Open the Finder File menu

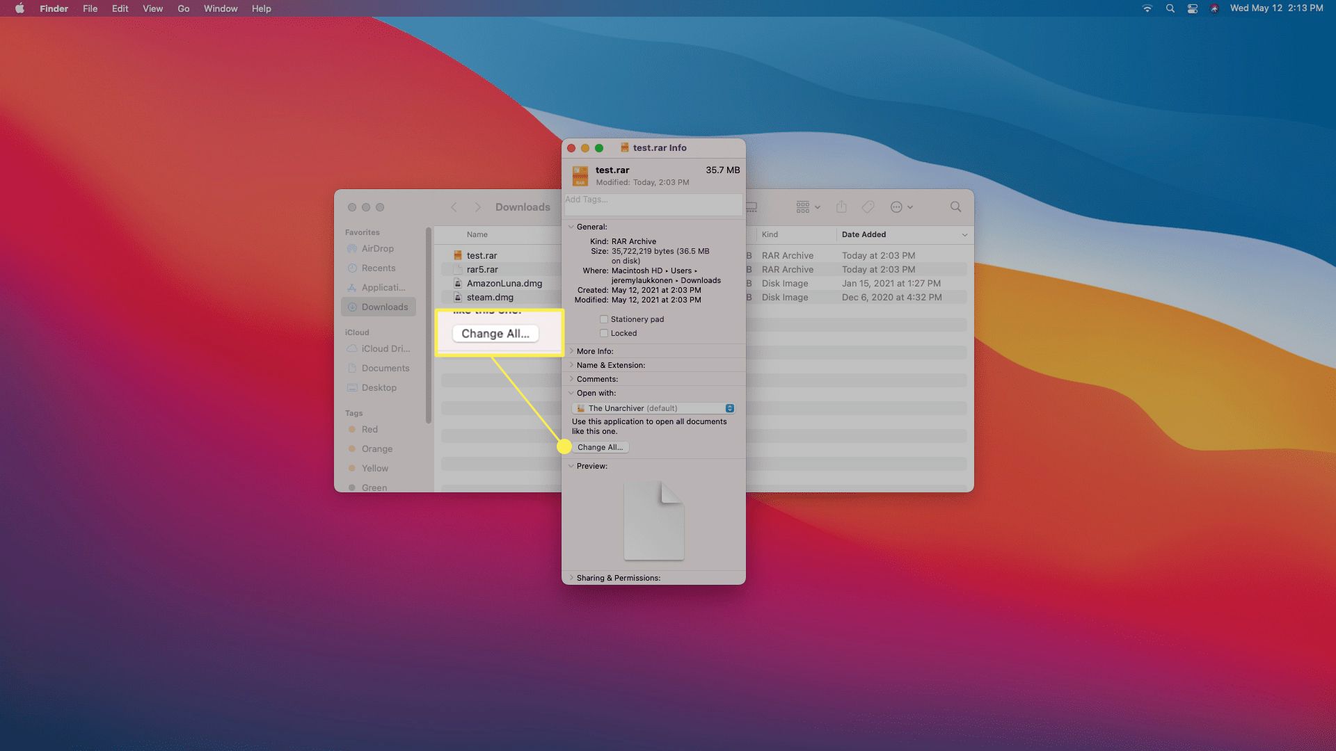click(90, 8)
